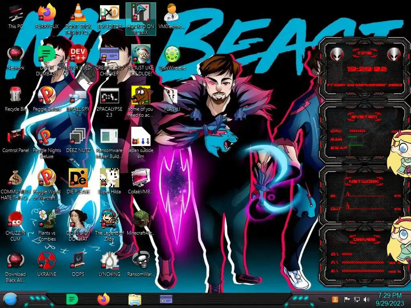
Task: Select the CHUZZIN CUM red fuzzball icon
Action: click(16, 226)
